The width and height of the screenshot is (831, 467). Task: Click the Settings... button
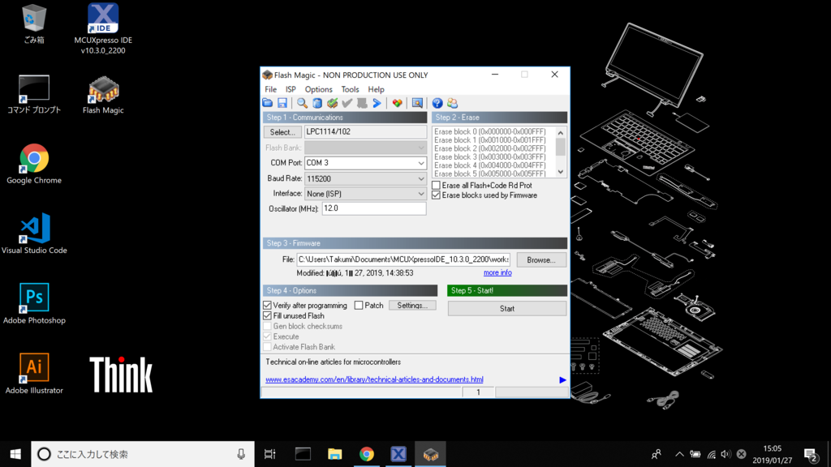412,306
